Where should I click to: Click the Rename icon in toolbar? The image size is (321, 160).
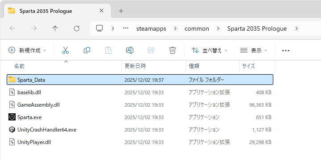(130, 50)
